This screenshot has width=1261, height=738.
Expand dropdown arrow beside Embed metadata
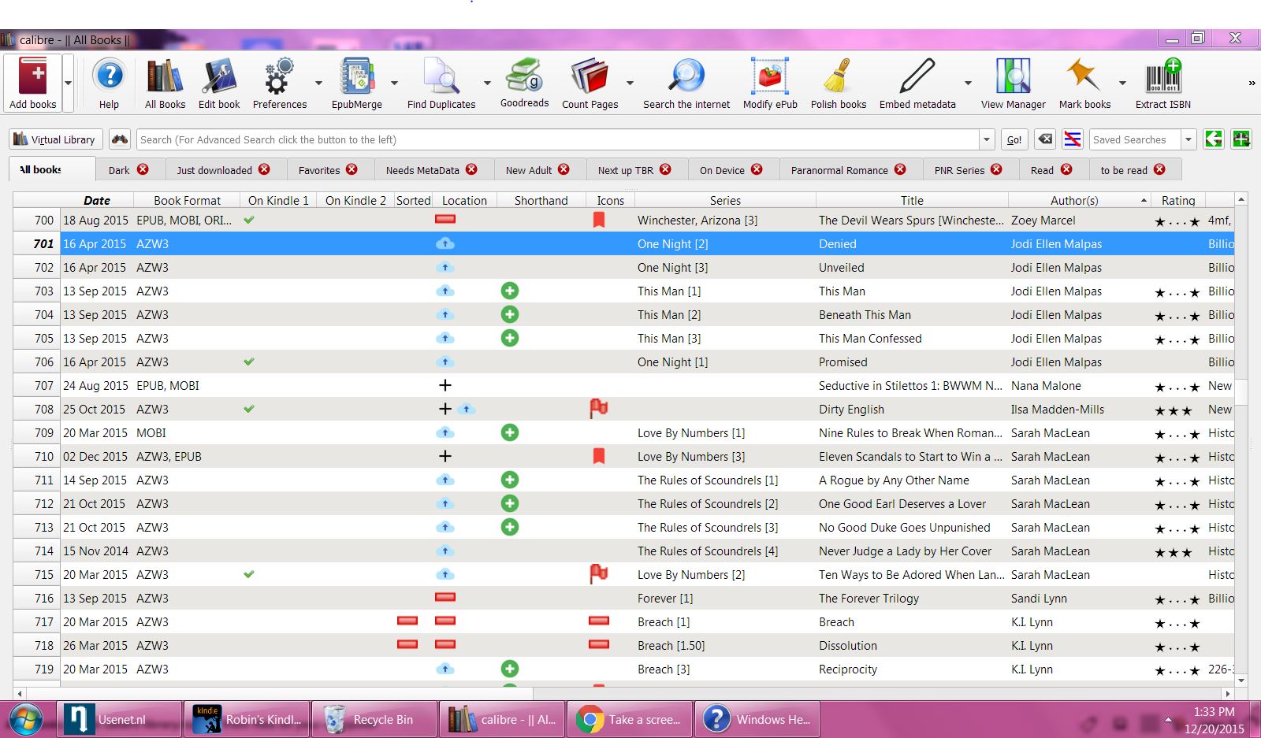tap(968, 83)
